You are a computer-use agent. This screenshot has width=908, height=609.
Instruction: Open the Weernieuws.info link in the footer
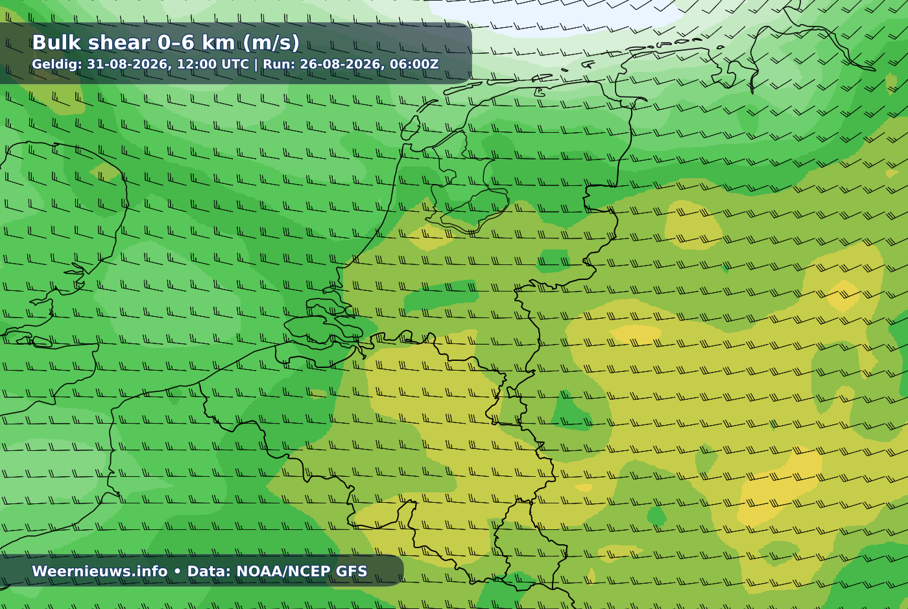coord(100,571)
